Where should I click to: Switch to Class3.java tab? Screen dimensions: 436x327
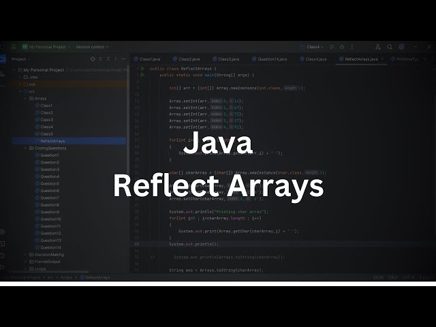click(x=225, y=59)
